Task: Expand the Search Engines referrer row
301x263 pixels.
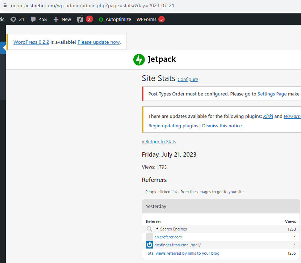Action: pos(157,229)
